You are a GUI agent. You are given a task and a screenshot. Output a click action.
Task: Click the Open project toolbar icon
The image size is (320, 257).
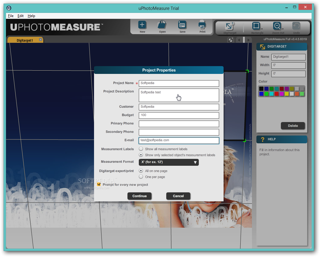162,25
